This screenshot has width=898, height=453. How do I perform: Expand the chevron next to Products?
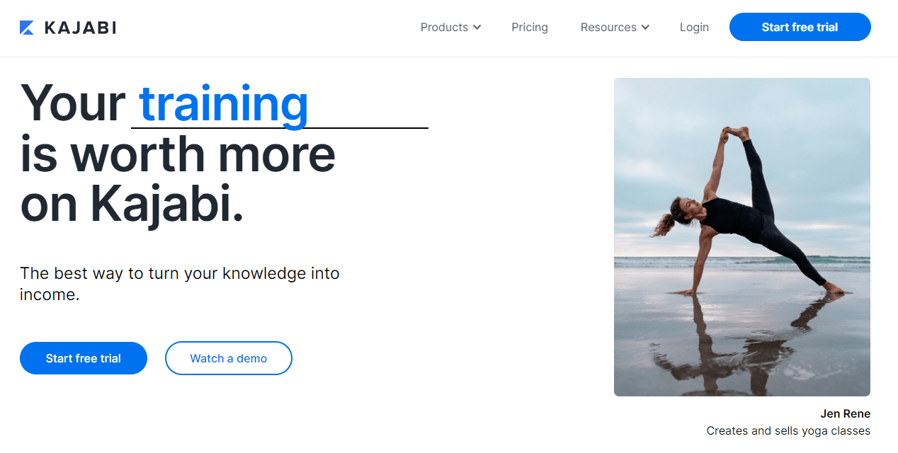coord(477,28)
